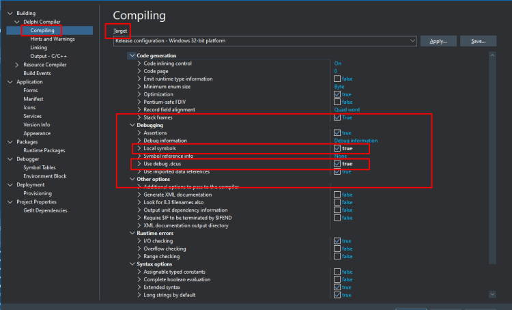Toggle the Optimization checkbox
The height and width of the screenshot is (310, 512).
[x=337, y=94]
